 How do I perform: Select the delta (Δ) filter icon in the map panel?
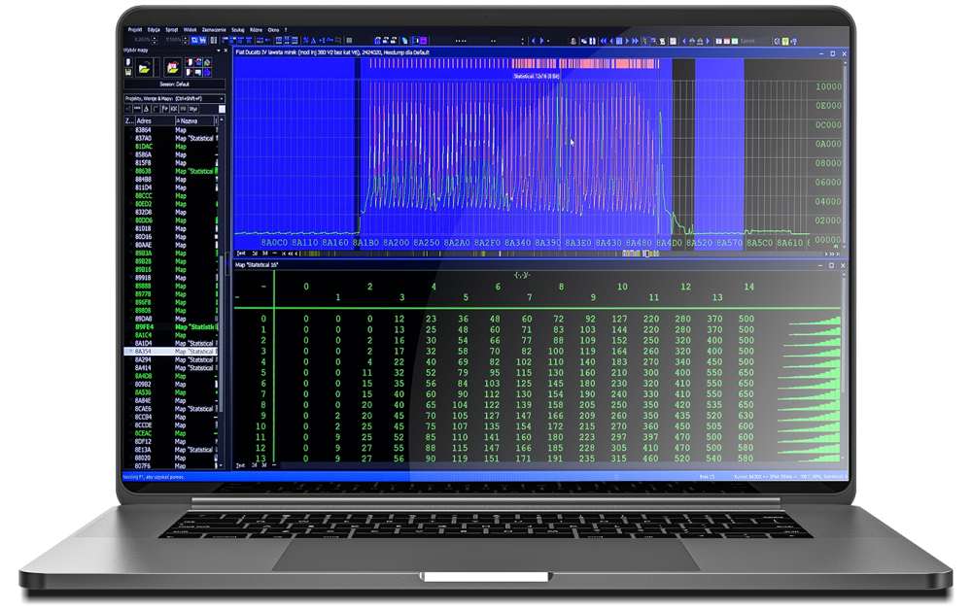[146, 109]
